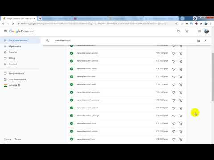Add newvideosinfo.voyage to cart
This screenshot has height=160, width=214.
point(181,116)
